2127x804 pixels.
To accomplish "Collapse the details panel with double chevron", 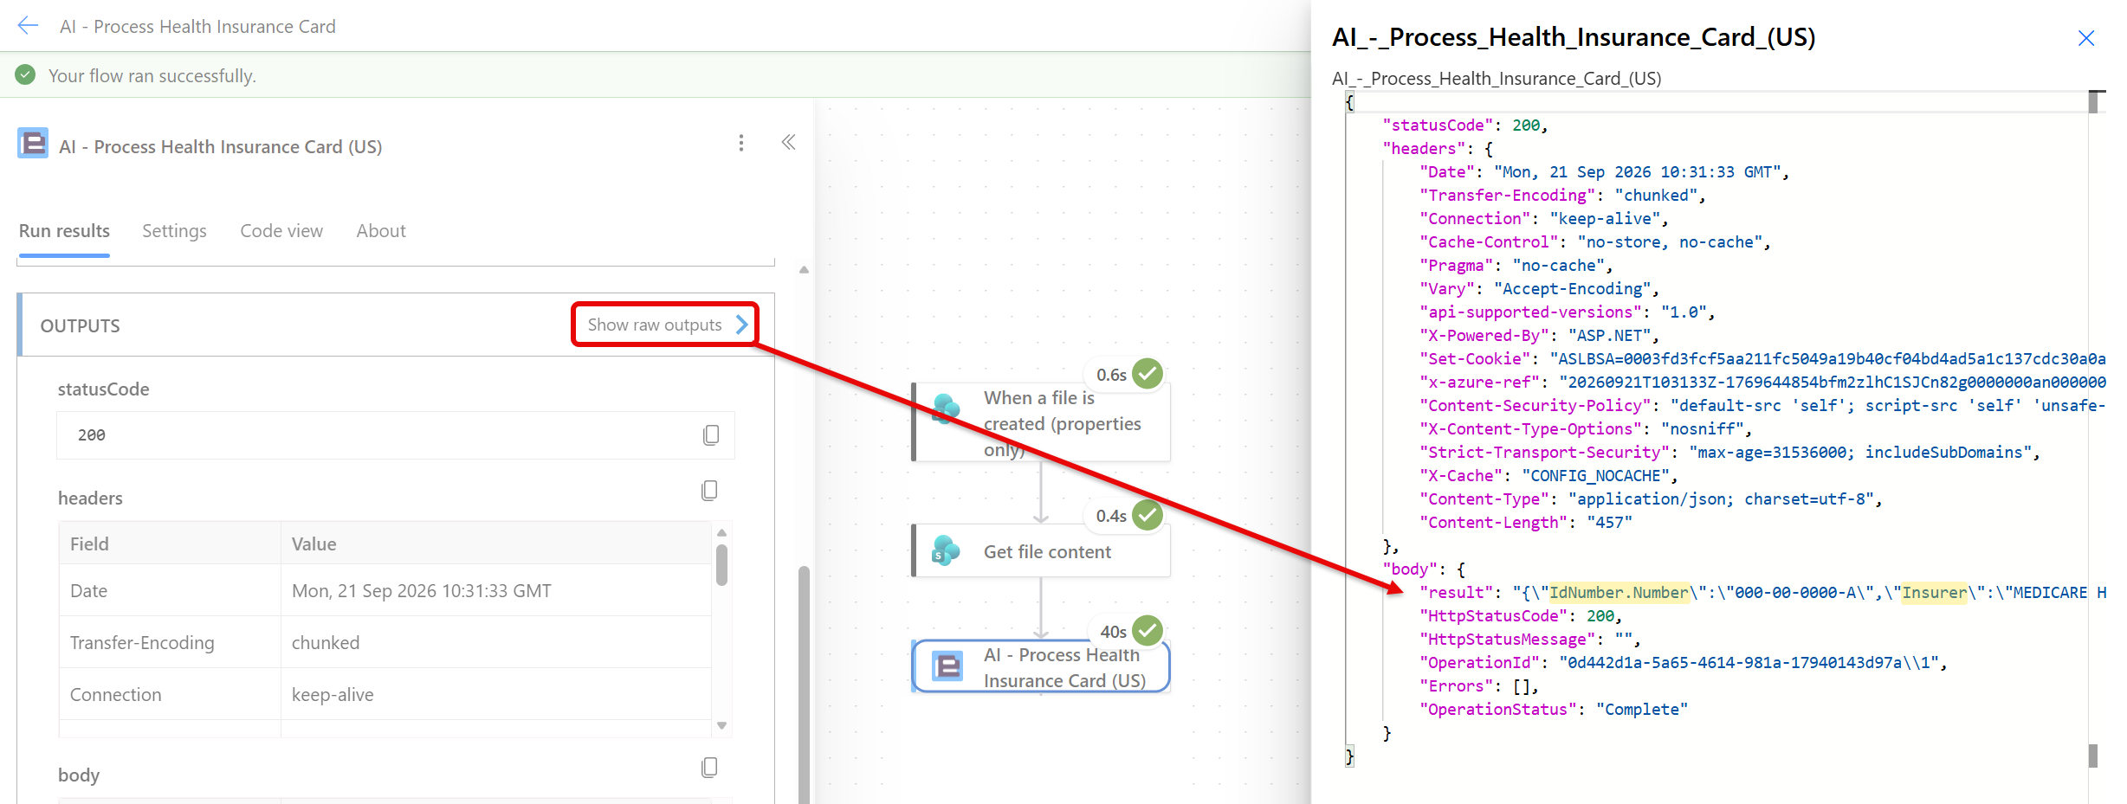I will tap(788, 142).
